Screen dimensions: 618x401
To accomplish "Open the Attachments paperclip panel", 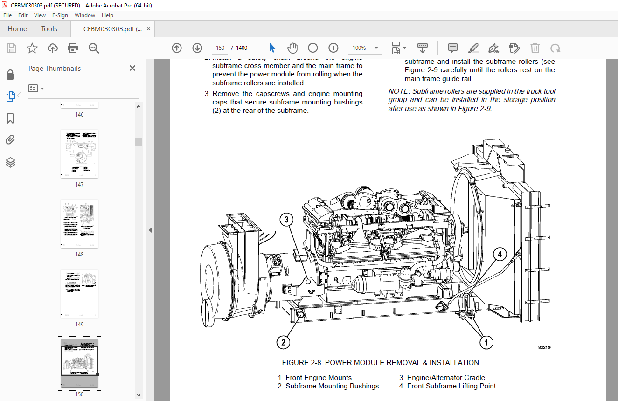I will (x=10, y=139).
